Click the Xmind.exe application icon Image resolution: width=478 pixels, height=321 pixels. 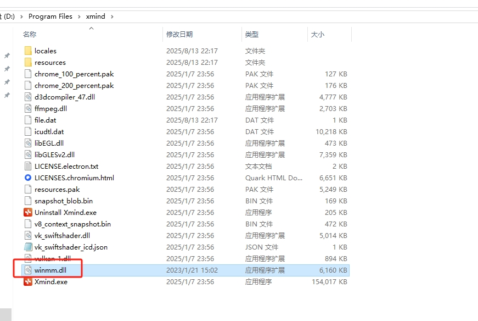28,281
